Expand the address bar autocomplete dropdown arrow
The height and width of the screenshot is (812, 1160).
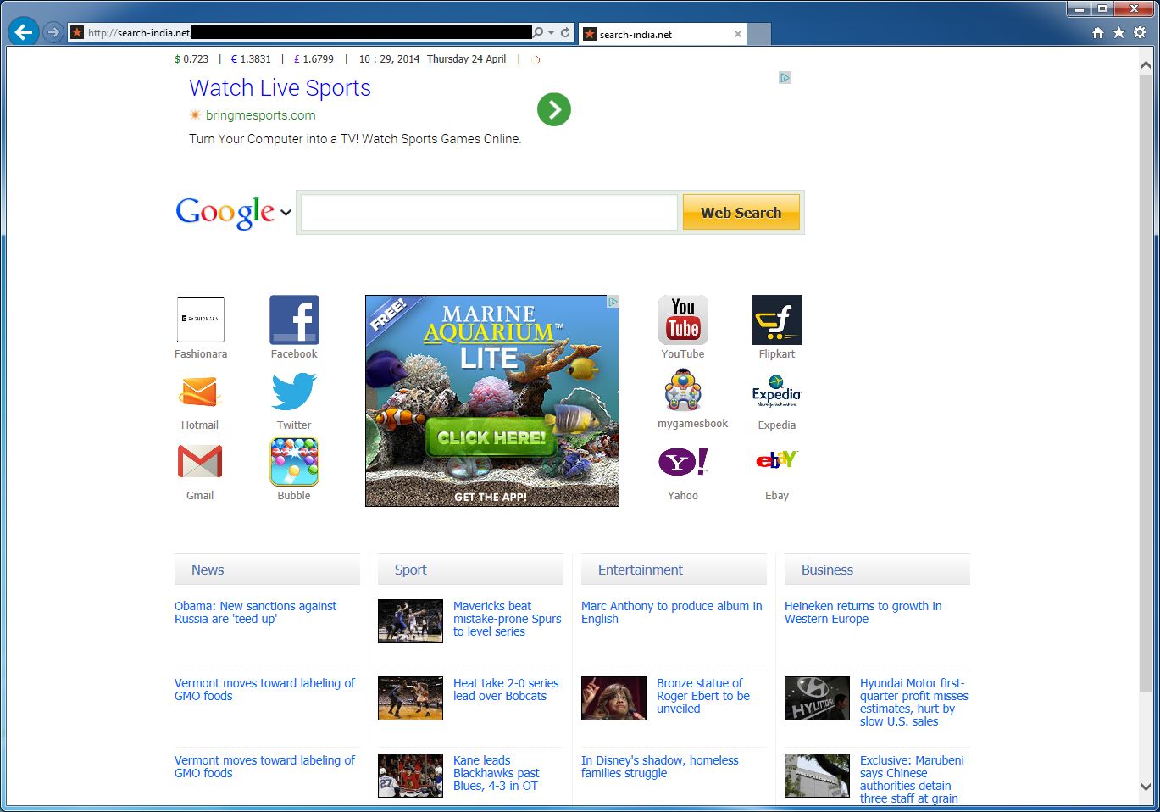552,33
